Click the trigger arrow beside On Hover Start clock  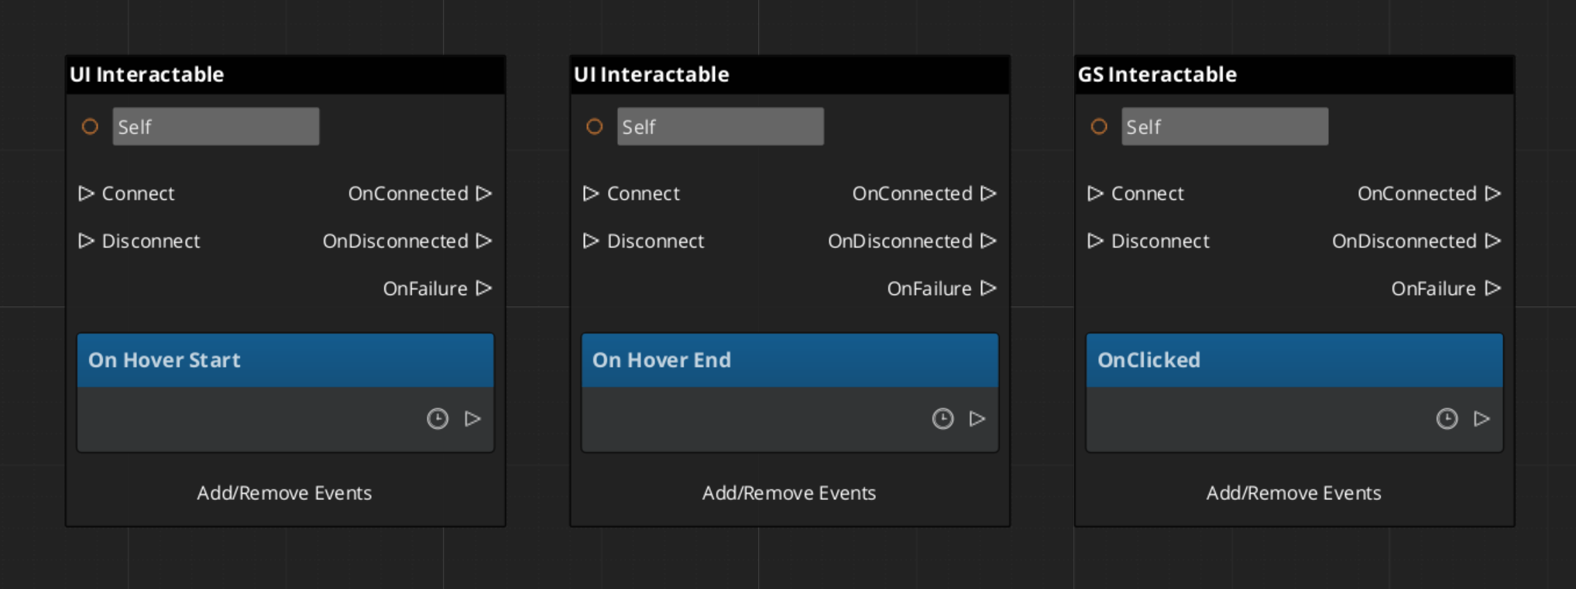click(473, 419)
